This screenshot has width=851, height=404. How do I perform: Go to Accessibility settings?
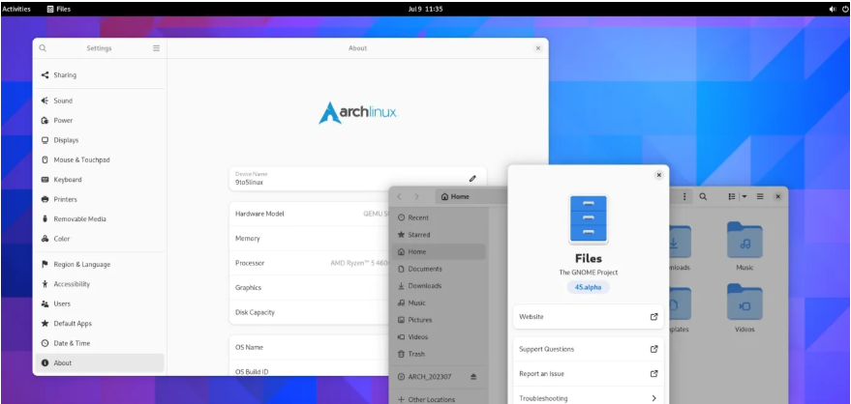[x=100, y=284]
